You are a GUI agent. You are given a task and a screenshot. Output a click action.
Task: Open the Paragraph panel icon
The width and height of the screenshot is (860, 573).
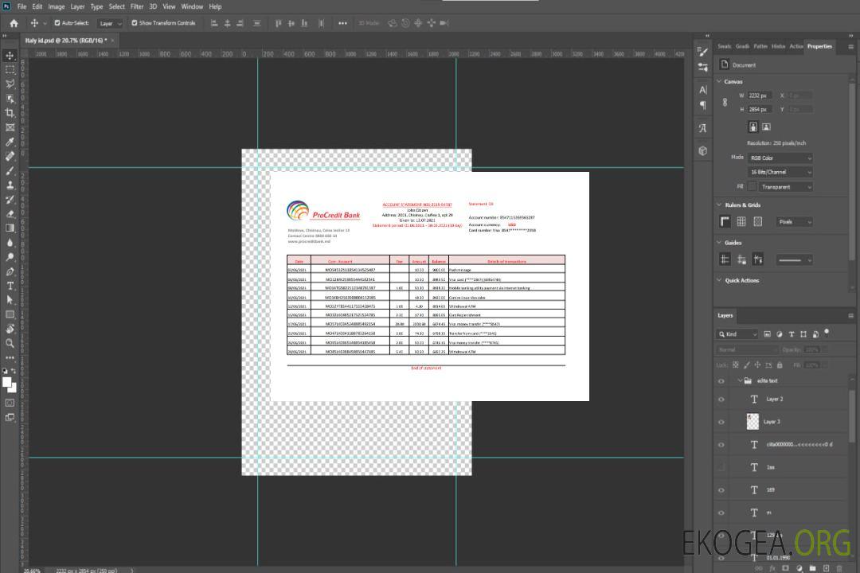click(x=702, y=105)
